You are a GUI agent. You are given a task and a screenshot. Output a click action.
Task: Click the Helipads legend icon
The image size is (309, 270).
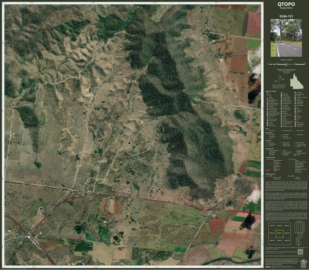(295, 99)
